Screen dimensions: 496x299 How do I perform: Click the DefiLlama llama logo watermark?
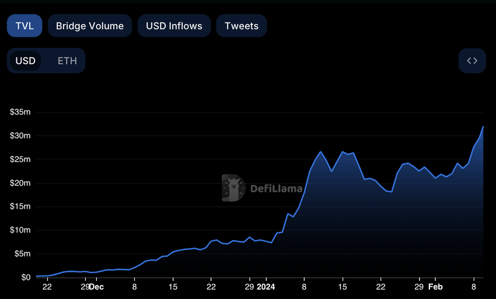(233, 188)
